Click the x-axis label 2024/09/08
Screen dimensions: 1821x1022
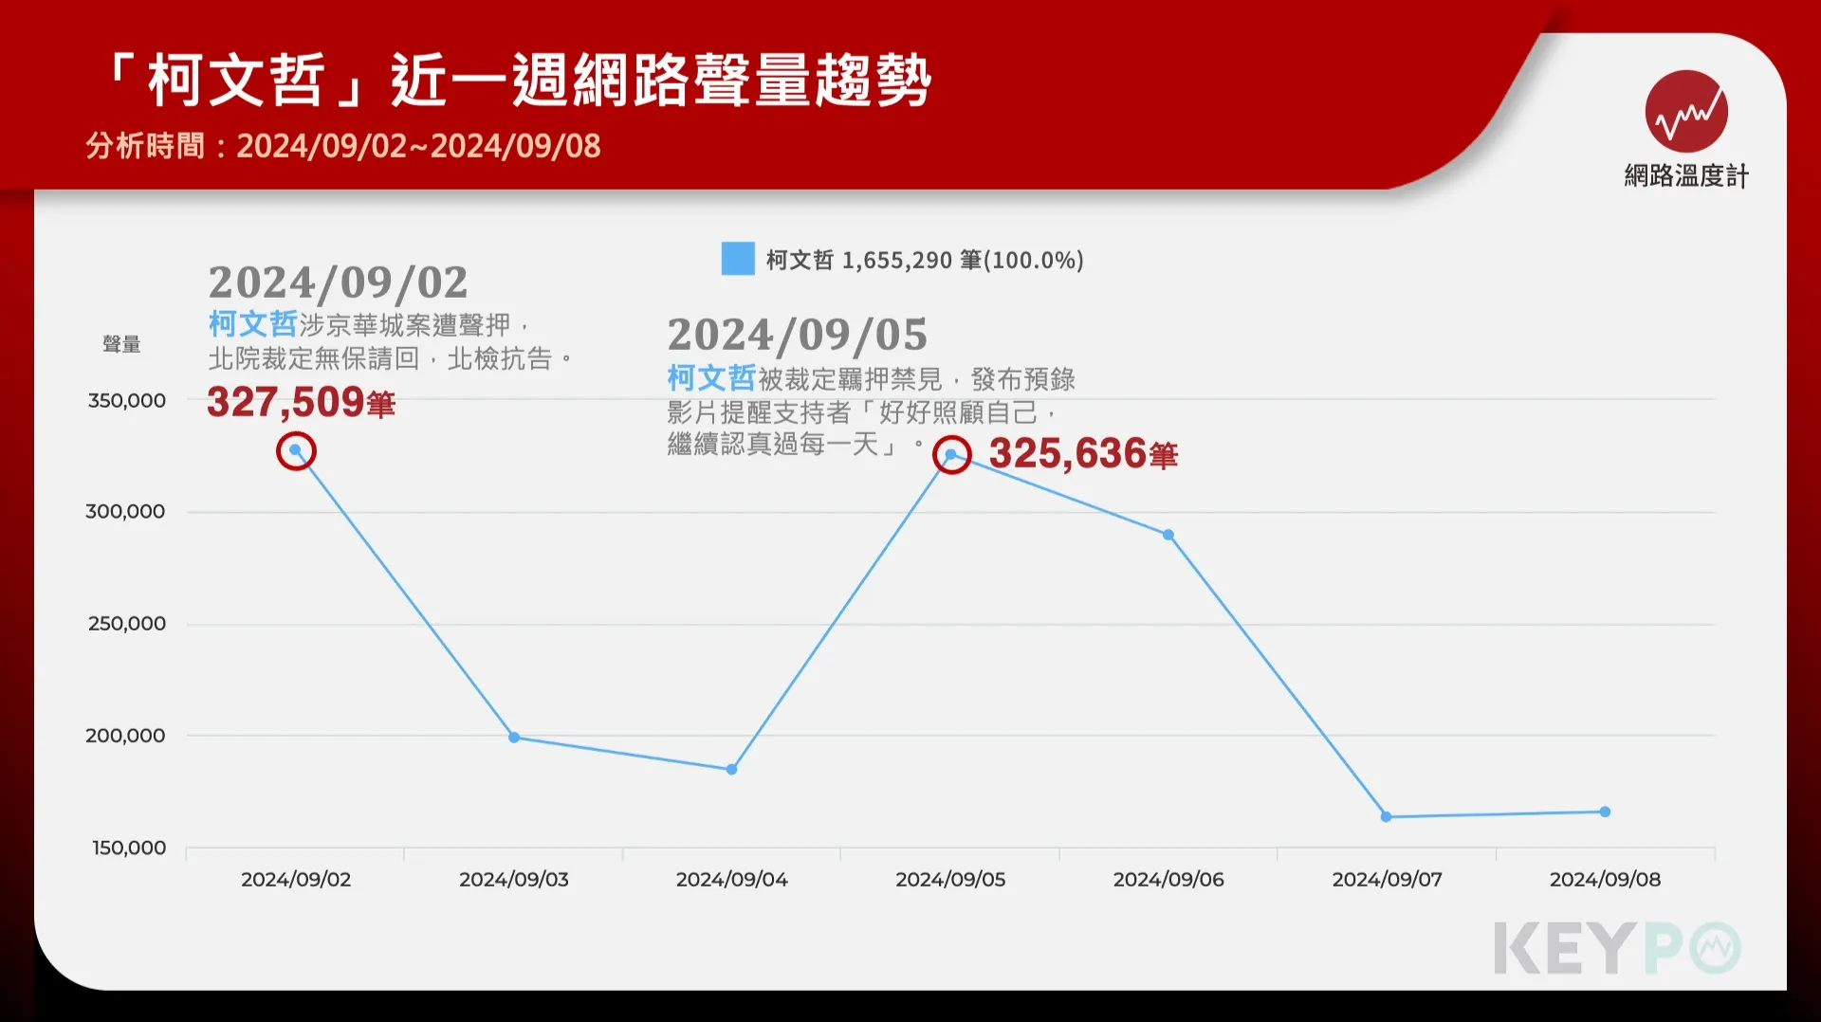point(1606,880)
